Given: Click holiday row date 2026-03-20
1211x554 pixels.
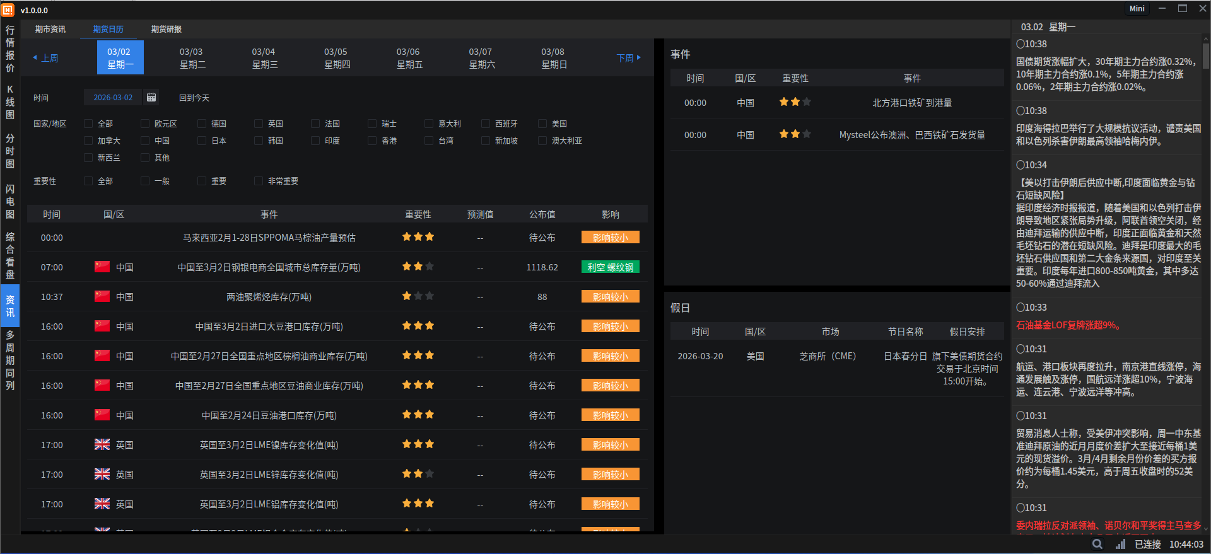Looking at the screenshot, I should 700,356.
